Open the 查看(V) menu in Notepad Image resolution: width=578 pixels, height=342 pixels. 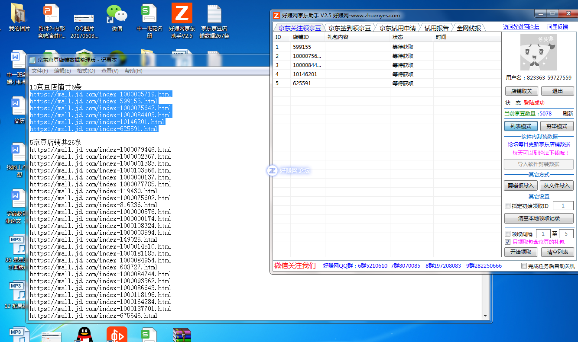pos(110,71)
